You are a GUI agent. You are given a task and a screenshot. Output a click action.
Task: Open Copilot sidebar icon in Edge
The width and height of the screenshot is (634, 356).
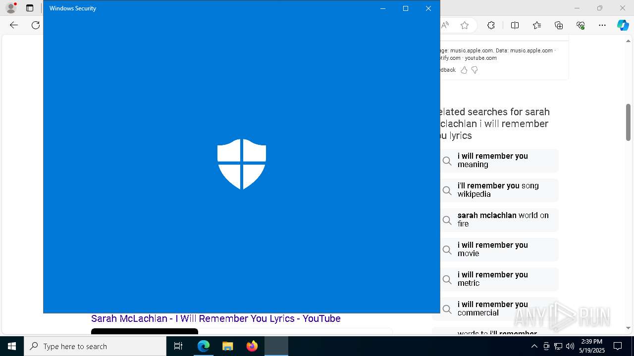coord(623,25)
